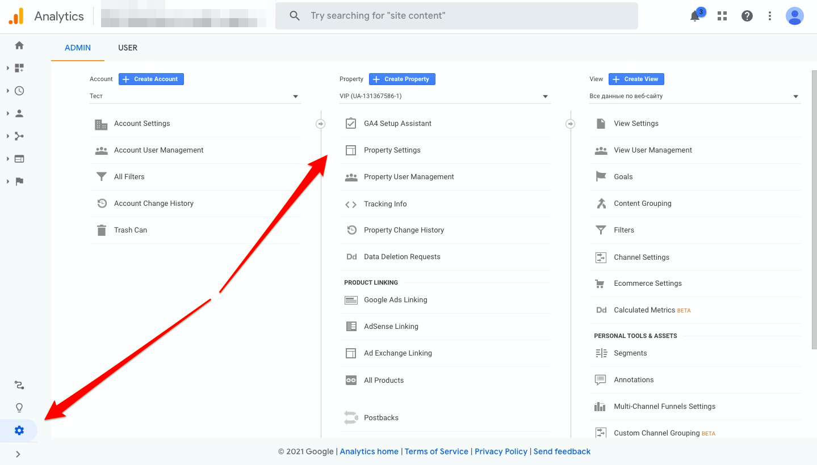Expand the sidebar with bottom chevron
The width and height of the screenshot is (817, 465).
tap(18, 454)
